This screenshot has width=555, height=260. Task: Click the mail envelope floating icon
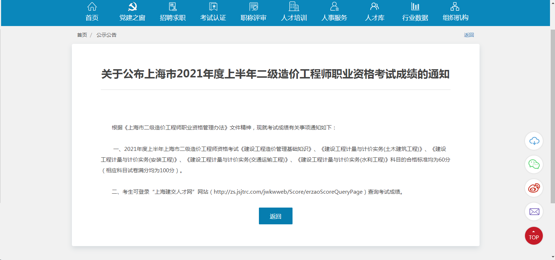click(534, 211)
